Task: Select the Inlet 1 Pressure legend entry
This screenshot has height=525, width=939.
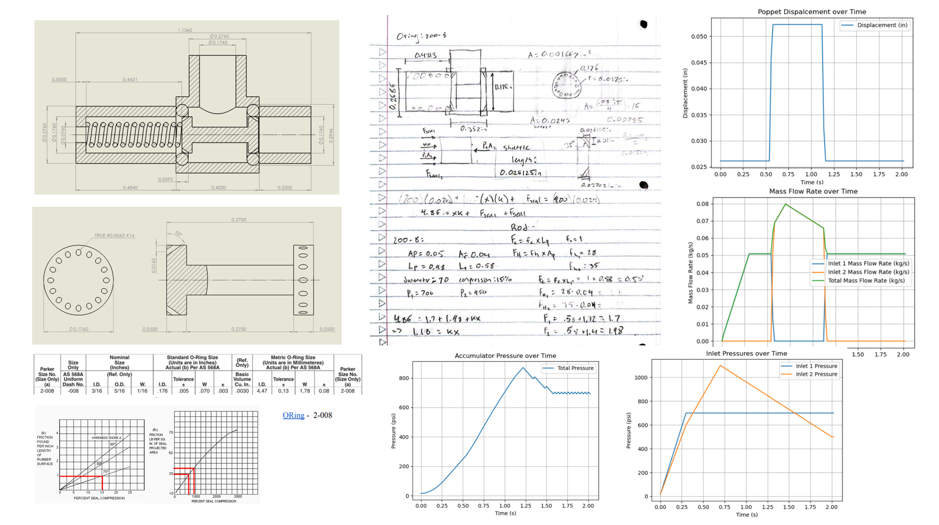Action: tap(816, 366)
